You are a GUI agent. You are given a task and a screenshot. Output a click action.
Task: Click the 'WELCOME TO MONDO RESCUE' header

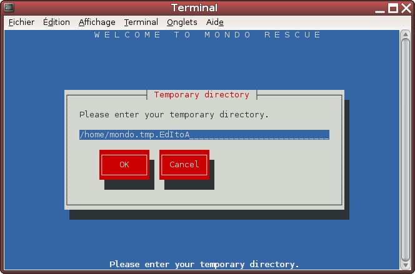coord(207,35)
